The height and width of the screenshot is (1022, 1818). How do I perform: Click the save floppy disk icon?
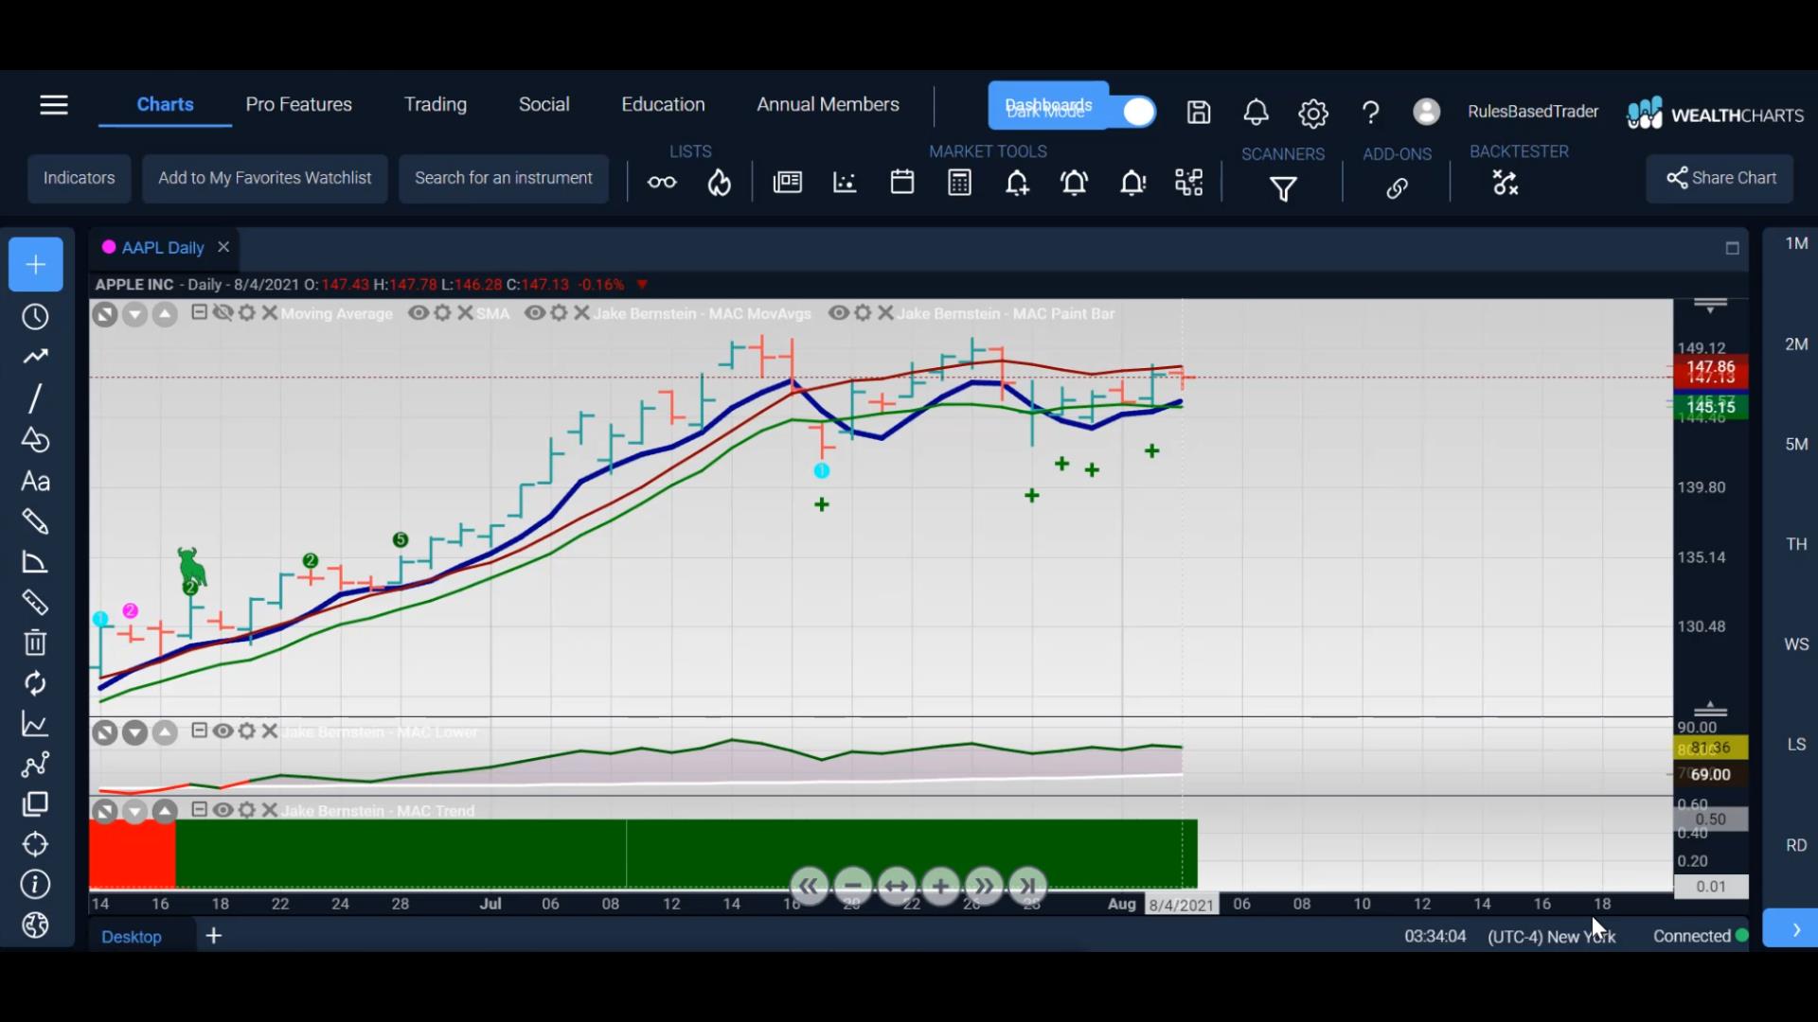1199,113
